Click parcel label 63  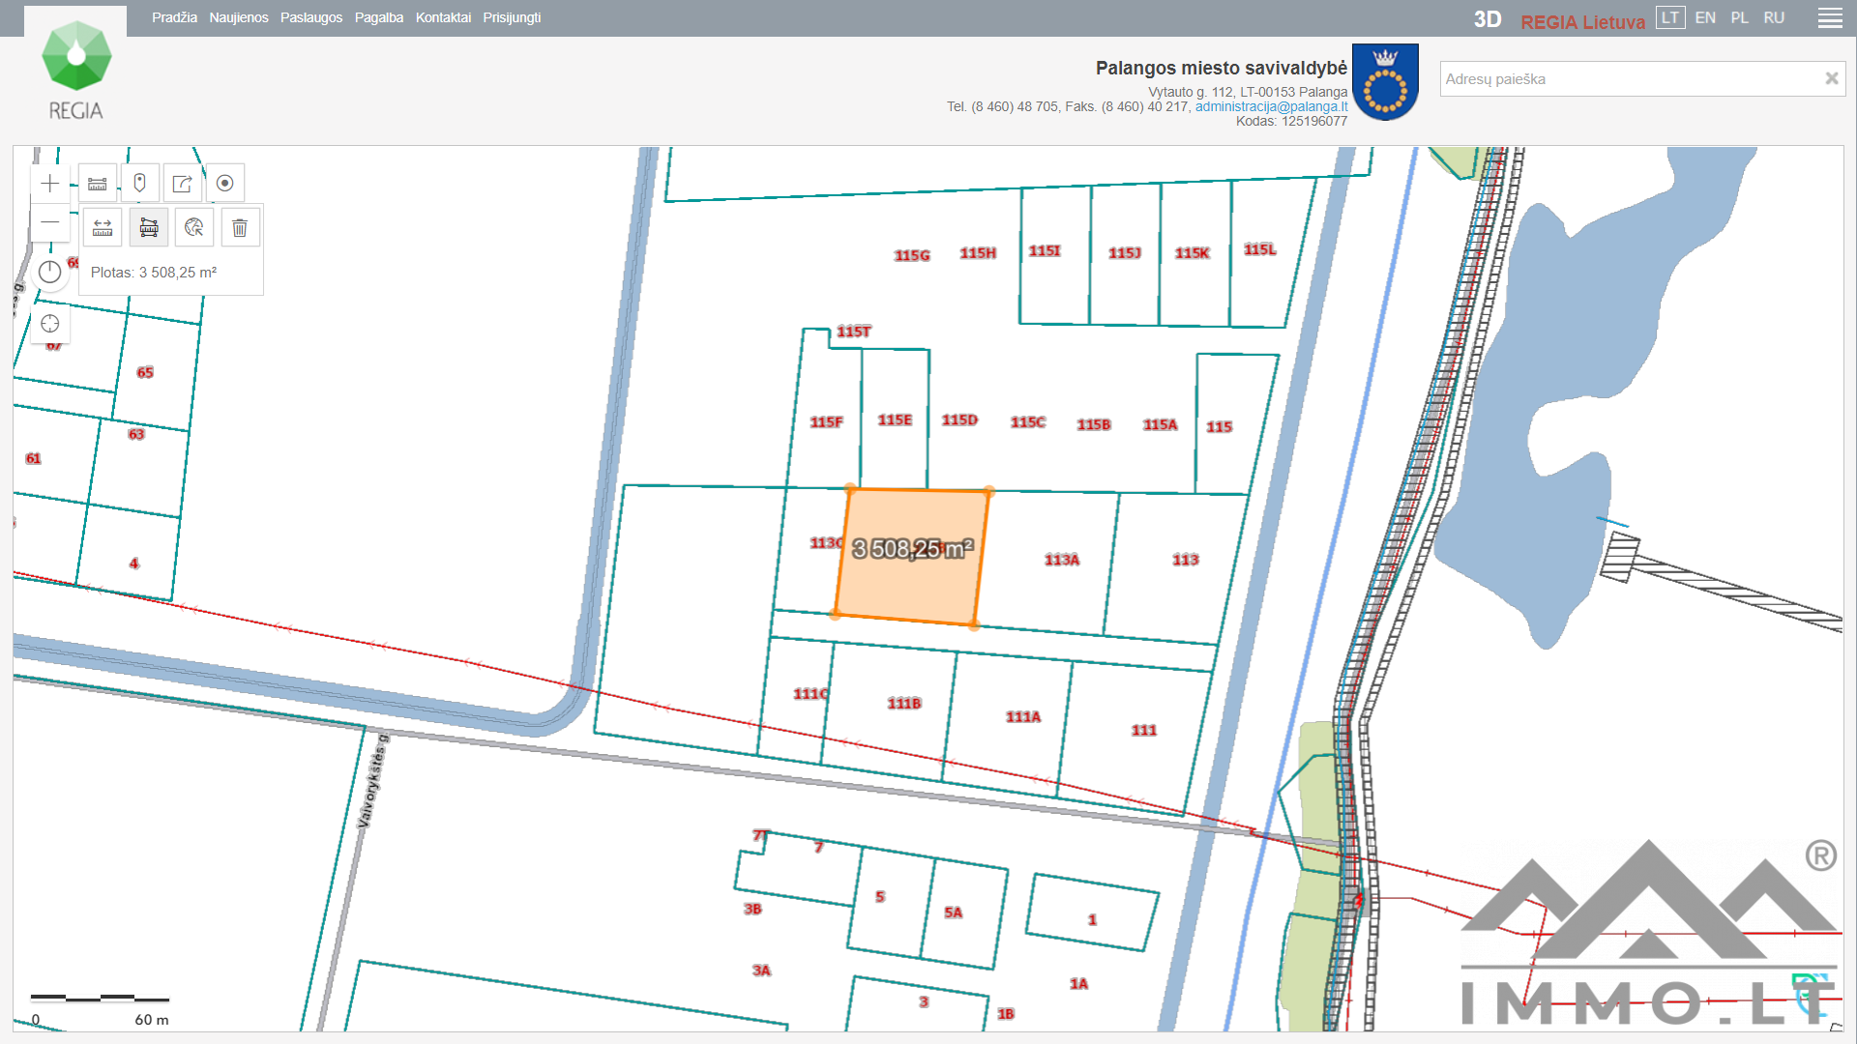(x=136, y=435)
